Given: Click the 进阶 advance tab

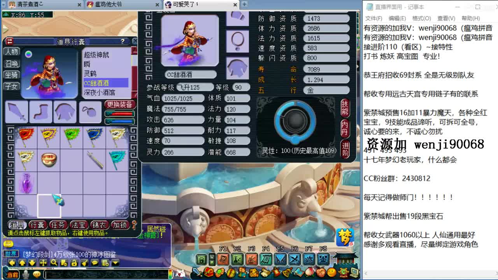Looking at the screenshot, I should point(345,149).
